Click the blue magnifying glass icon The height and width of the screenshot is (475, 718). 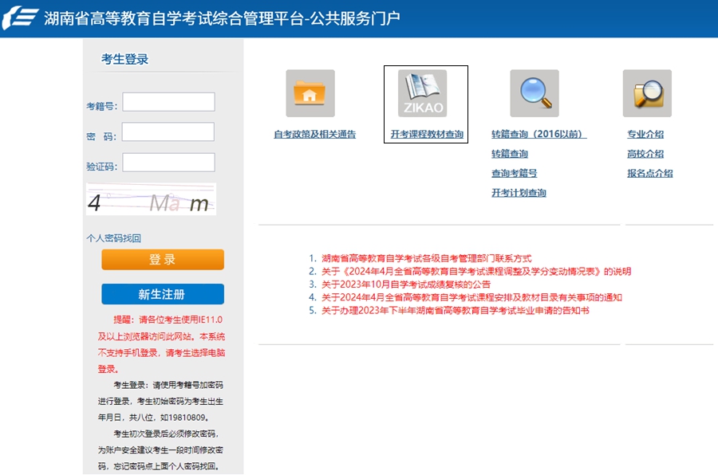tap(535, 93)
